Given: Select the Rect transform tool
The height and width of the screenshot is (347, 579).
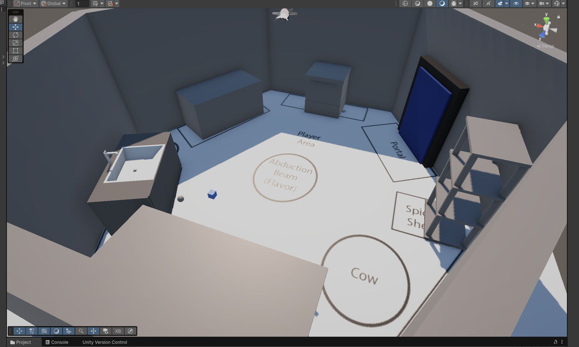Looking at the screenshot, I should coord(15,51).
